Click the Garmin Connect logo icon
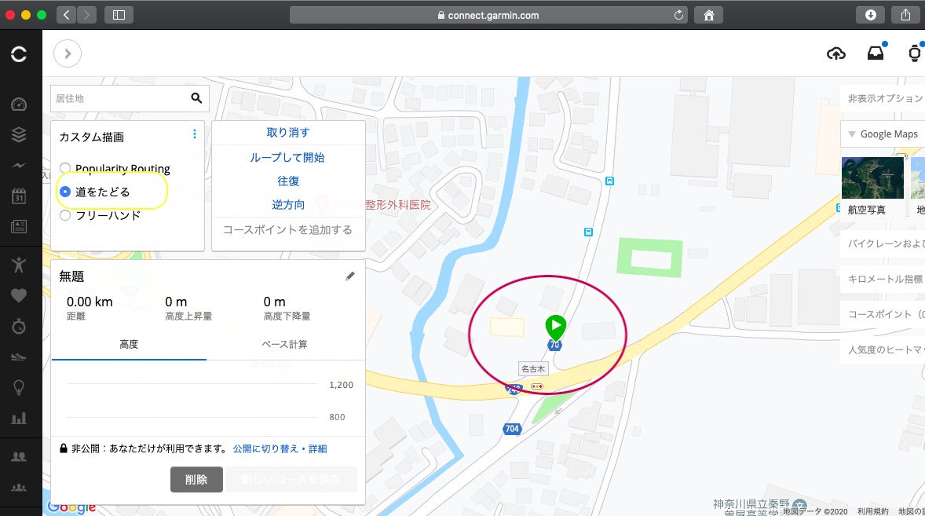925x516 pixels. pyautogui.click(x=19, y=54)
